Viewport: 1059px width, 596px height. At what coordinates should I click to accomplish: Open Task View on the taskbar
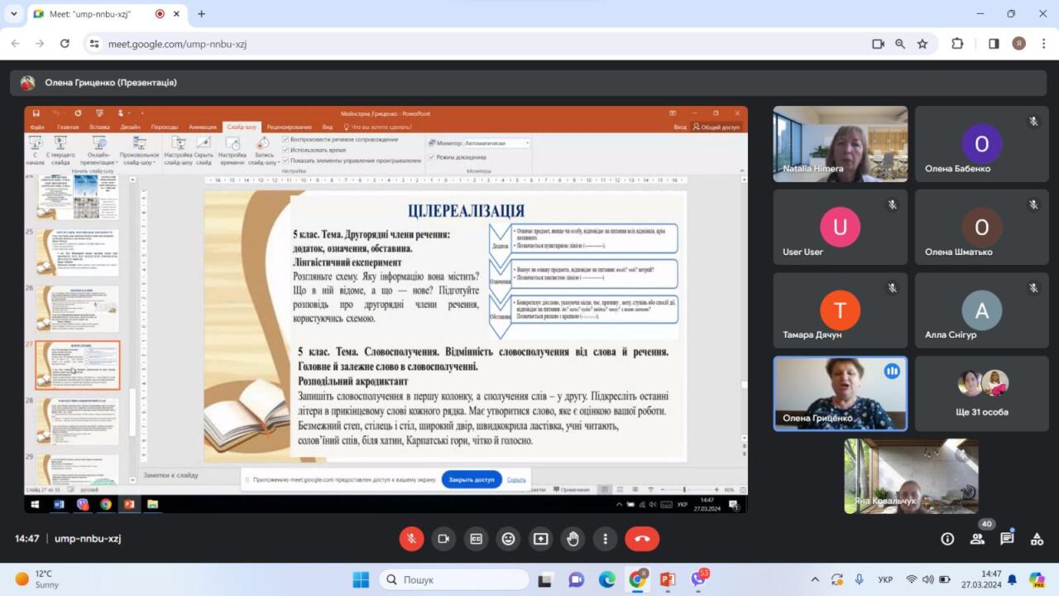(x=545, y=579)
